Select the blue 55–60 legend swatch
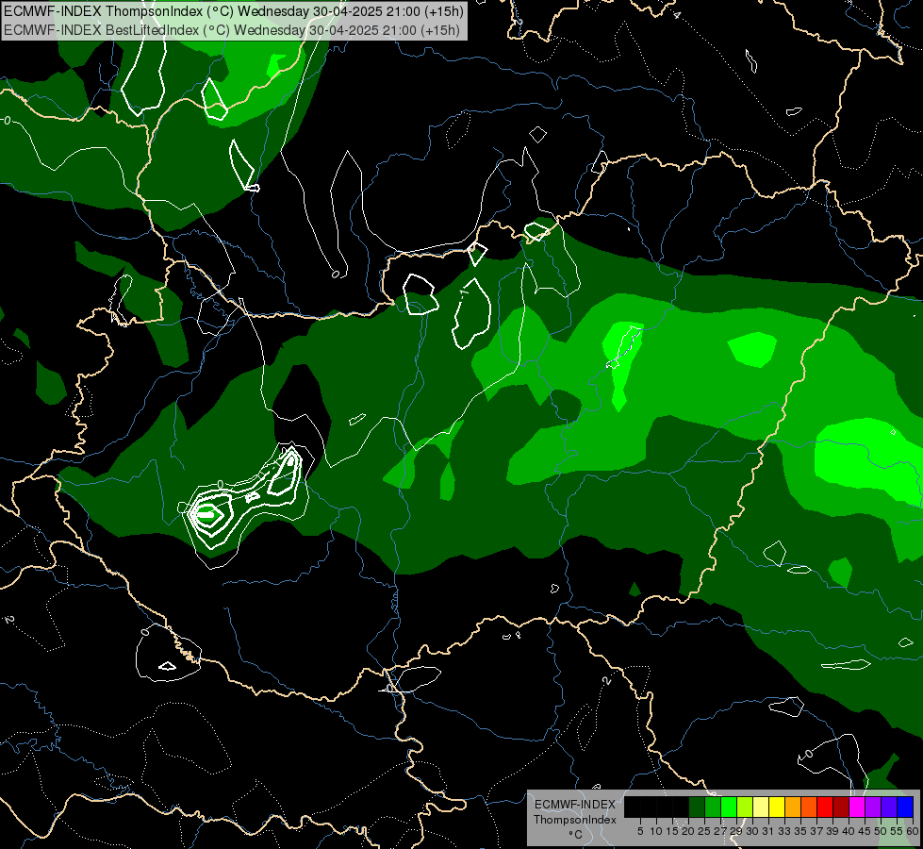The image size is (923, 849). [x=905, y=807]
